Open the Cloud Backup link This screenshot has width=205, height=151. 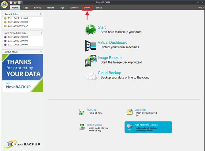(109, 73)
